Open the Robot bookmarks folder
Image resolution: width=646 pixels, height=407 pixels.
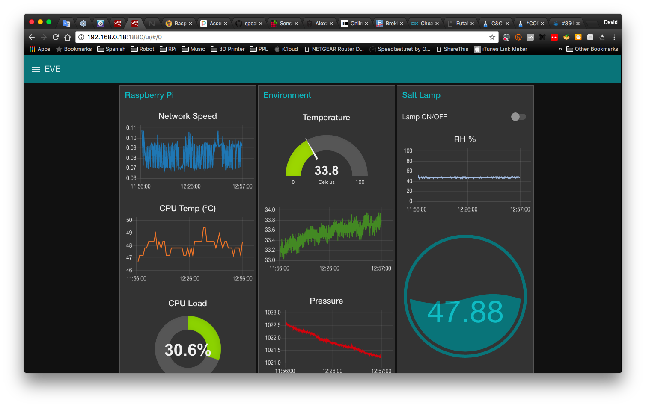click(143, 49)
